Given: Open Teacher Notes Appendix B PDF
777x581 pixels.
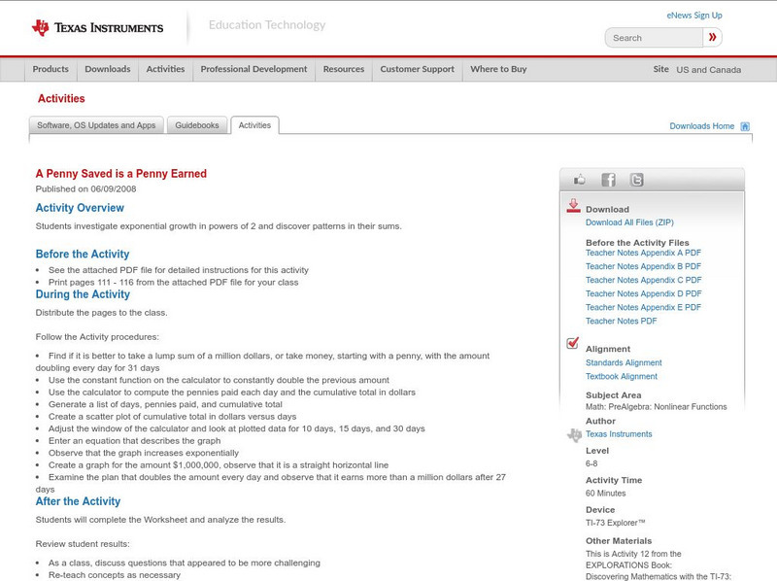Looking at the screenshot, I should [x=643, y=266].
